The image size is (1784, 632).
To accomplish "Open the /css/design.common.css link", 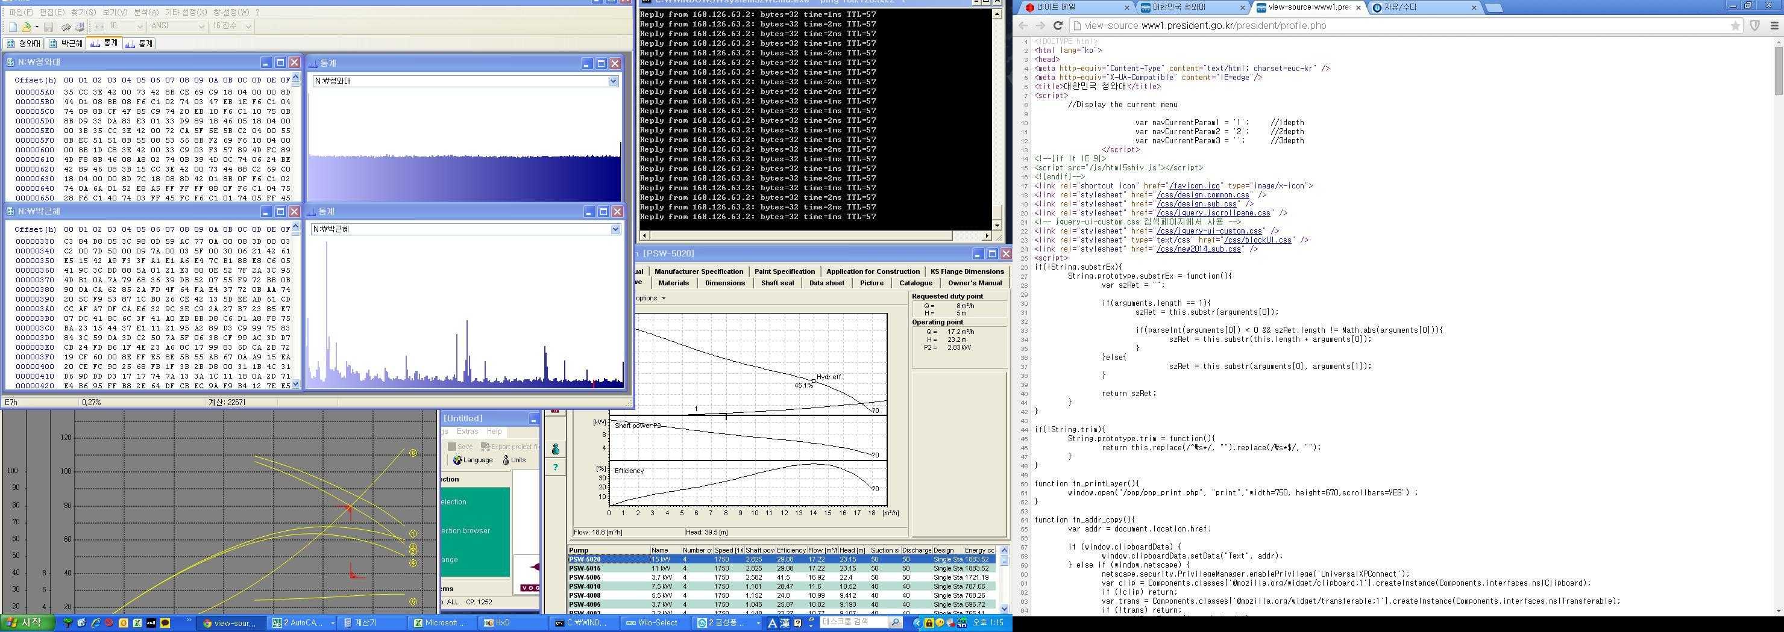I will click(x=1202, y=195).
